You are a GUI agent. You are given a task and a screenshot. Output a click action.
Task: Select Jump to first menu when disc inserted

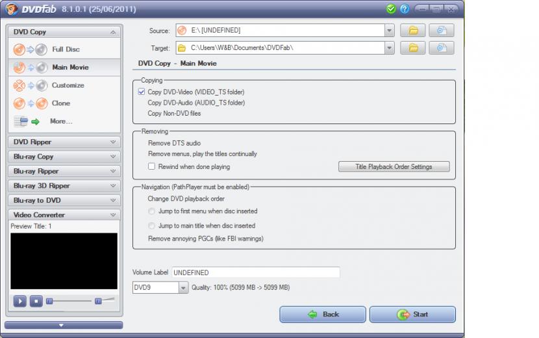(151, 211)
